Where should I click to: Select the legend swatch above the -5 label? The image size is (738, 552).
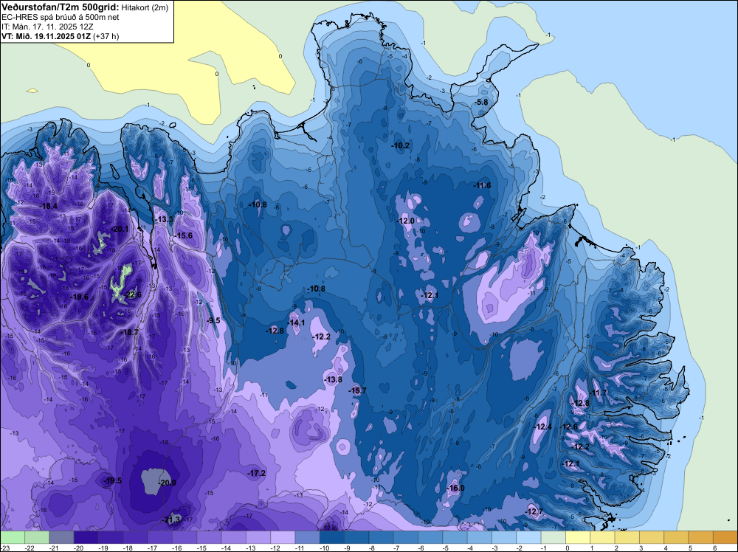(x=455, y=537)
